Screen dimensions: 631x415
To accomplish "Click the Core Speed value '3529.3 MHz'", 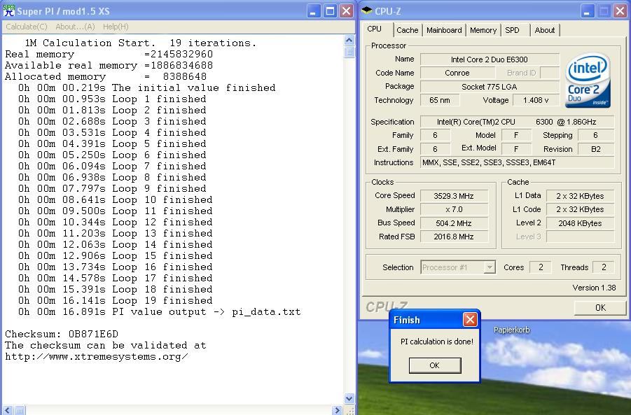I will pos(454,196).
